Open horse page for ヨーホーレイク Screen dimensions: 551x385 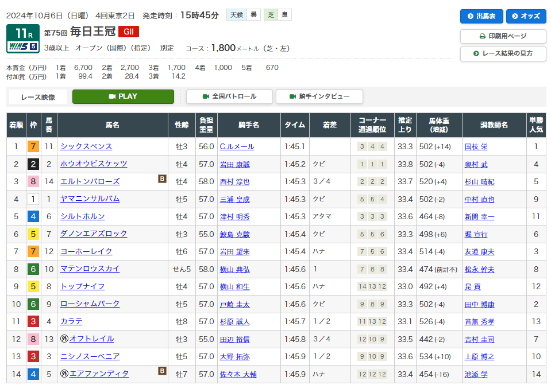(86, 252)
